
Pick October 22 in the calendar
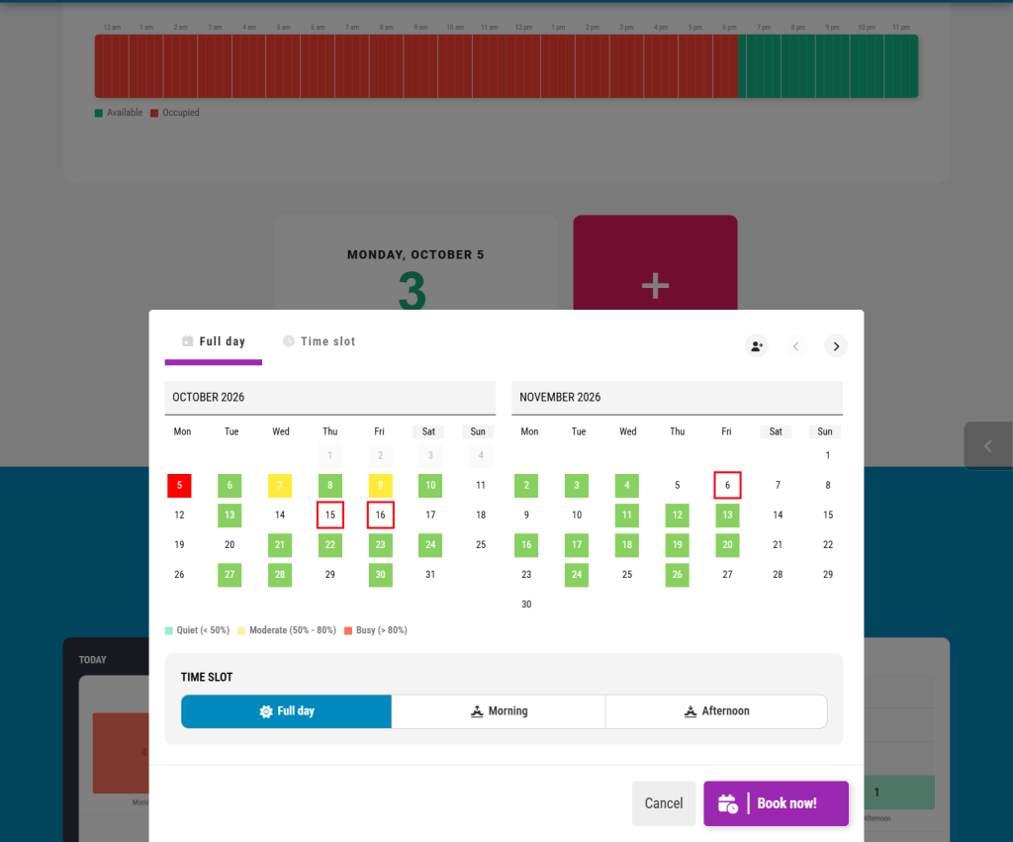coord(330,545)
